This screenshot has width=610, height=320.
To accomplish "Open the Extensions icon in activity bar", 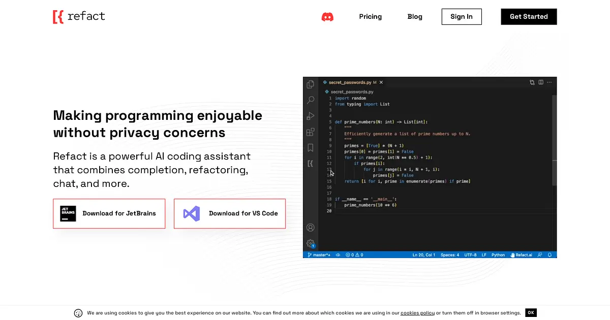I will (x=310, y=132).
